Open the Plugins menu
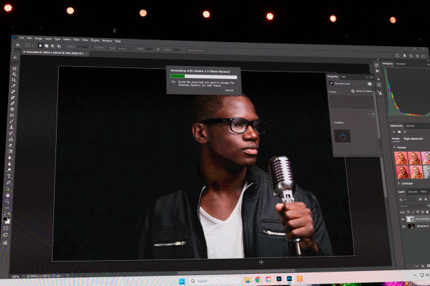Image resolution: width=430 pixels, height=286 pixels. tap(95, 40)
